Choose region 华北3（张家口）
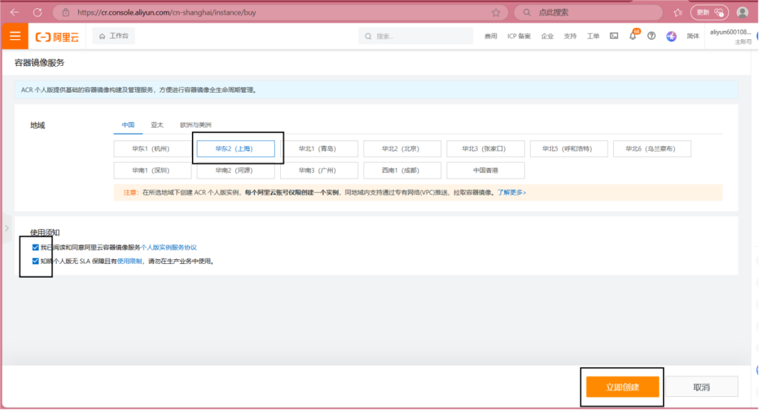This screenshot has width=759, height=410. [x=486, y=149]
